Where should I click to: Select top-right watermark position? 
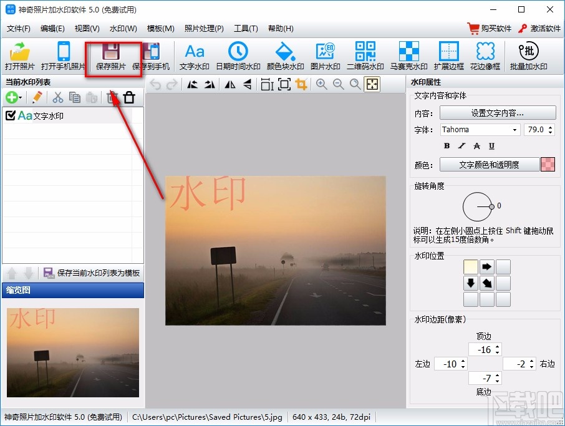(503, 267)
